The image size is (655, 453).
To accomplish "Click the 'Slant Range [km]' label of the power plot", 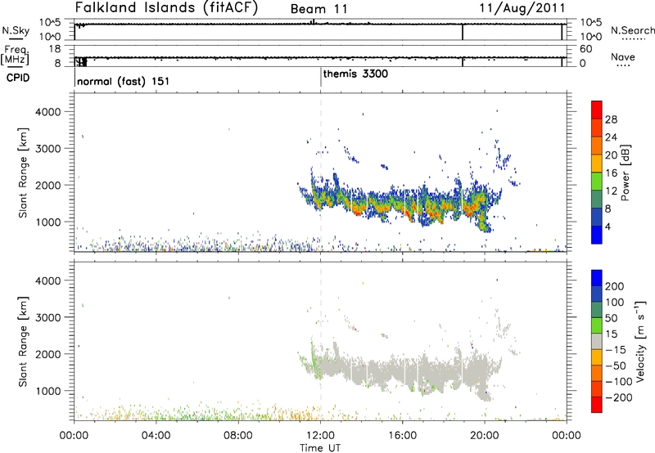I will [x=23, y=173].
